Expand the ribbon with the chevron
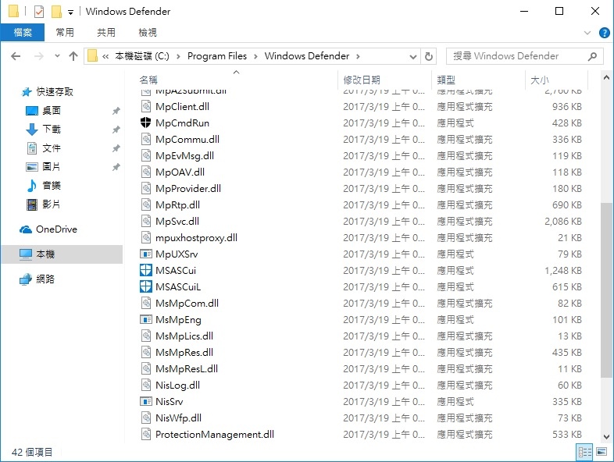Image resolution: width=614 pixels, height=462 pixels. coord(587,33)
